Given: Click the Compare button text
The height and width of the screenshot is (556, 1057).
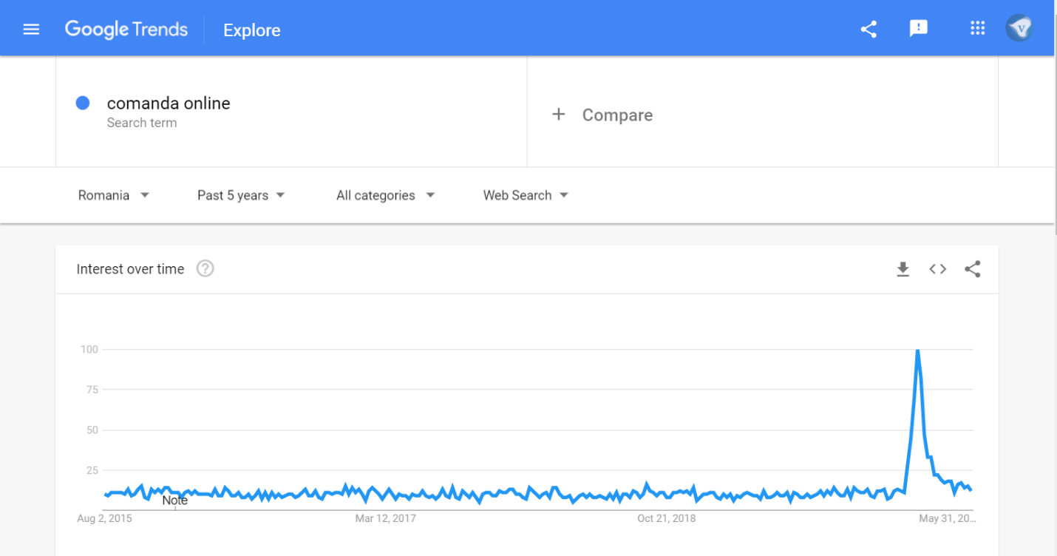Looking at the screenshot, I should pyautogui.click(x=617, y=115).
